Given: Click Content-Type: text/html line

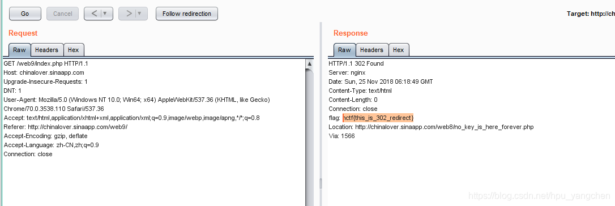Looking at the screenshot, I should [360, 91].
